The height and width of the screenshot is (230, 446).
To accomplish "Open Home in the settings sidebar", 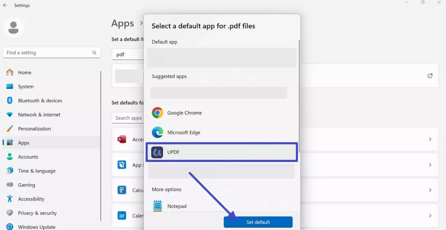I will coord(25,73).
